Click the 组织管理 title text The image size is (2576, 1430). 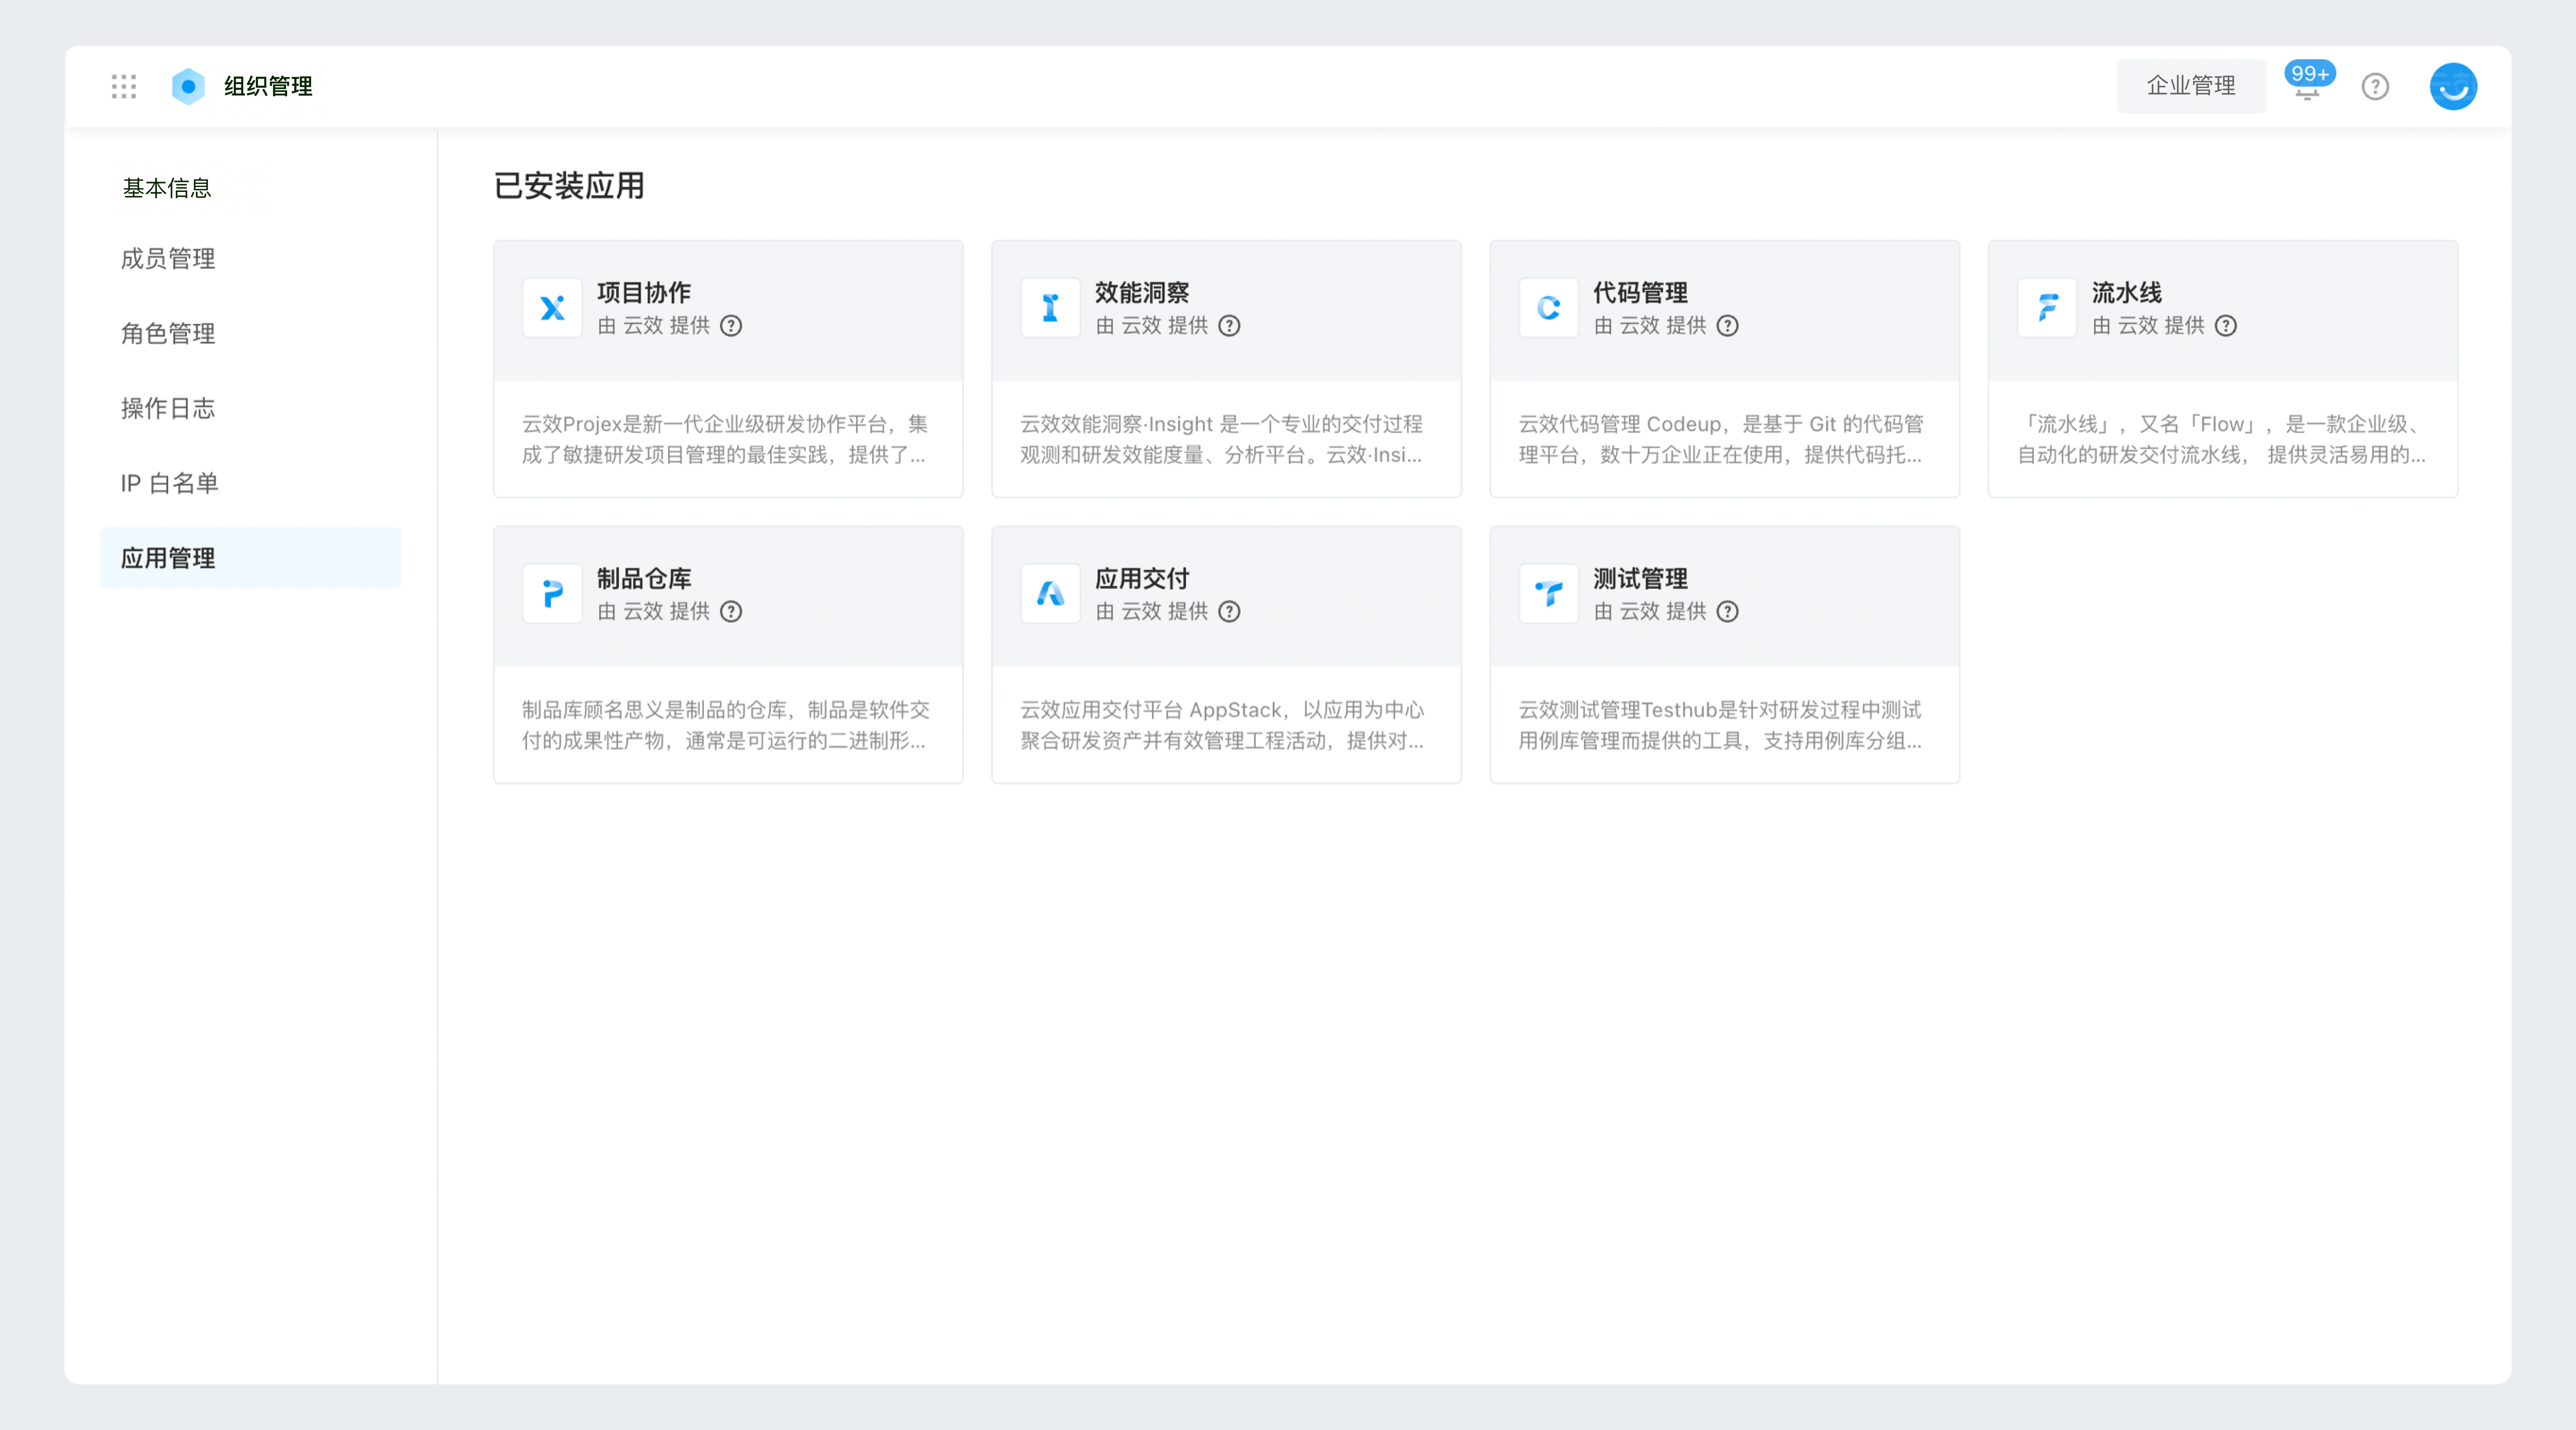pos(268,87)
